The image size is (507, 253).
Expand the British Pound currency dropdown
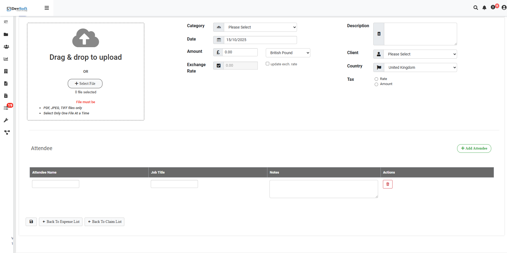[x=288, y=53]
